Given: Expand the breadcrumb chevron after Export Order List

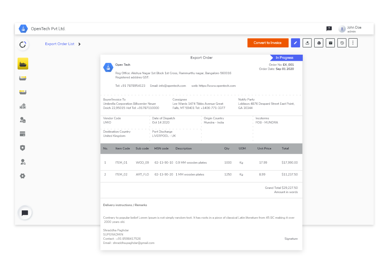Looking at the screenshot, I should tap(79, 44).
